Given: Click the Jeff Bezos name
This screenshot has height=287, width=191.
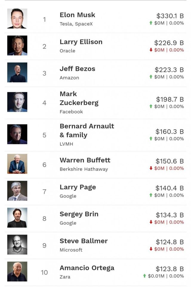Looking at the screenshot, I should click(77, 69).
